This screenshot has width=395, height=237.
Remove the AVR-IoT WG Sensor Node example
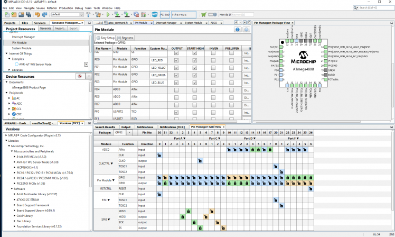pos(87,64)
